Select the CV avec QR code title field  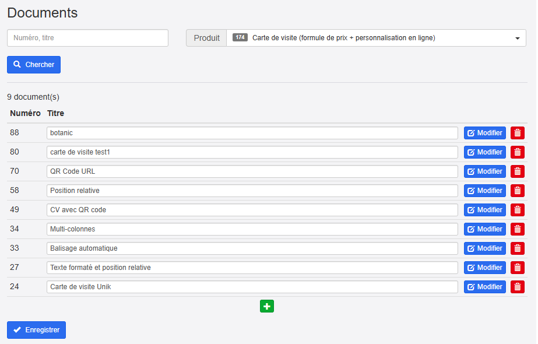point(252,210)
